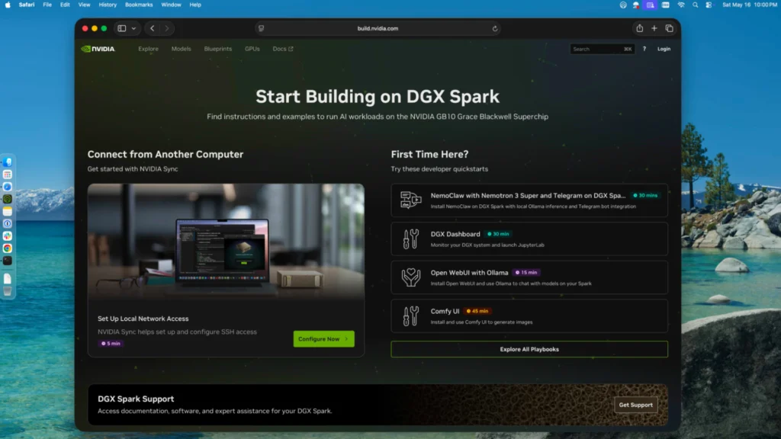
Task: Click the NVIDIA logo in the site header
Action: (x=98, y=49)
